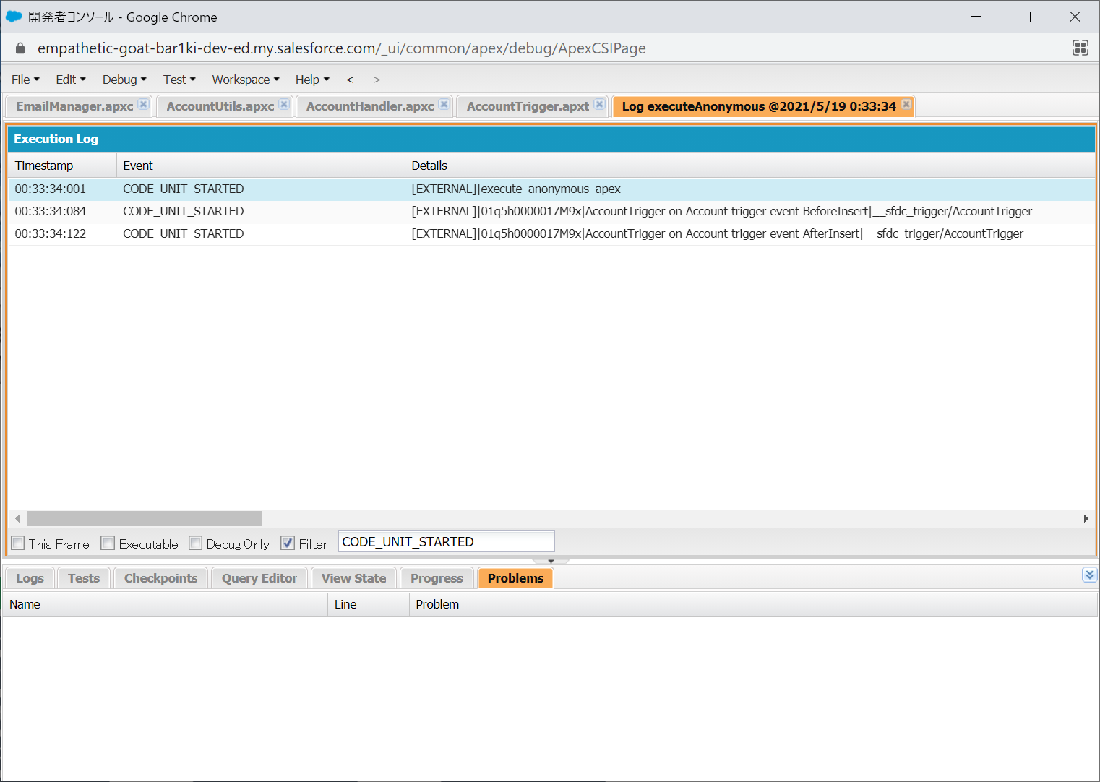Switch to the EmailManager.apxc tab
Image resolution: width=1100 pixels, height=782 pixels.
74,106
